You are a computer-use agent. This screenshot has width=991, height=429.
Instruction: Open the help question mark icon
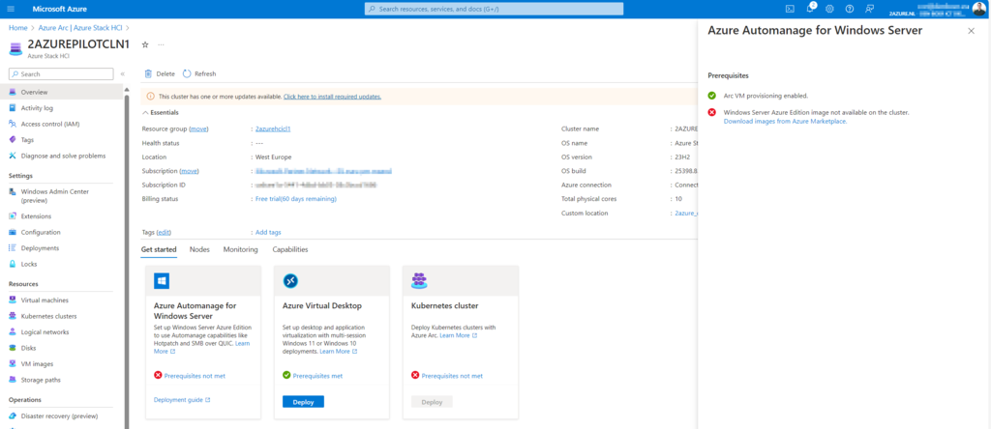pos(850,9)
